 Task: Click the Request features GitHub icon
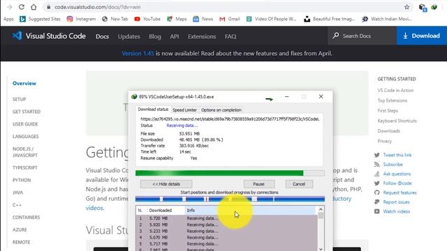[x=377, y=192]
